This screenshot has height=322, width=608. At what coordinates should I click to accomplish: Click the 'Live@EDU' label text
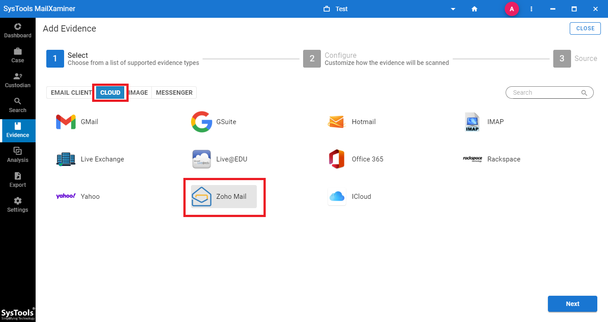231,159
